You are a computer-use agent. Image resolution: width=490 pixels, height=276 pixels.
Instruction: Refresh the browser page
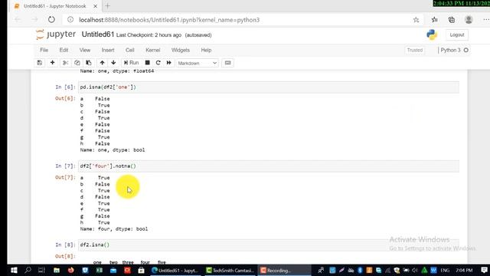[x=51, y=20]
